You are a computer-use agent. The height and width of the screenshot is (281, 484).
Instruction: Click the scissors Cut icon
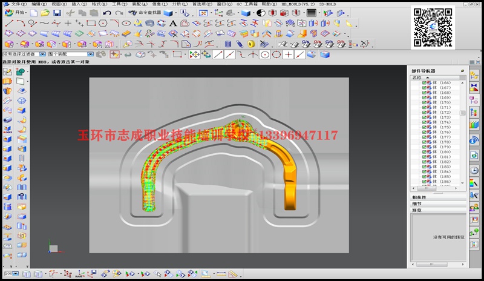click(x=70, y=13)
